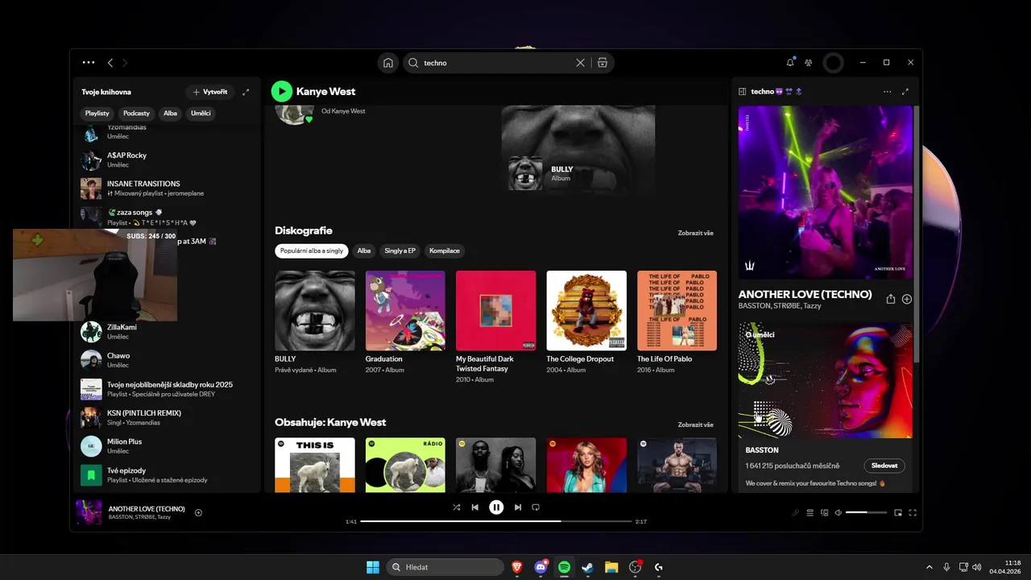
Task: Click the techno search field
Action: click(x=495, y=63)
